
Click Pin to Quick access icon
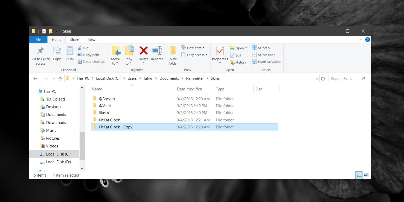(x=40, y=51)
